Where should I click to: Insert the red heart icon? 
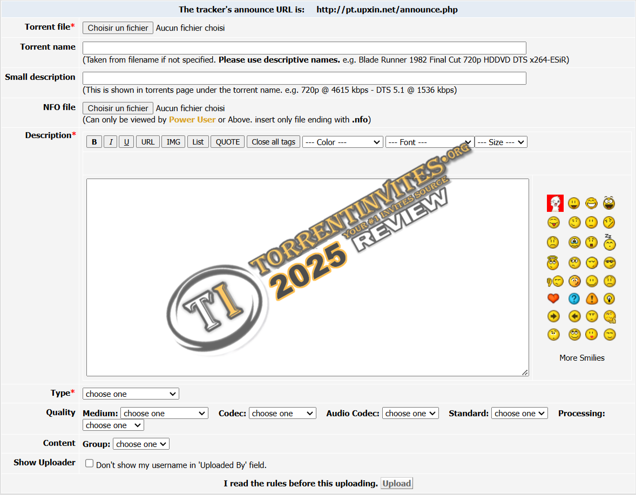click(553, 299)
